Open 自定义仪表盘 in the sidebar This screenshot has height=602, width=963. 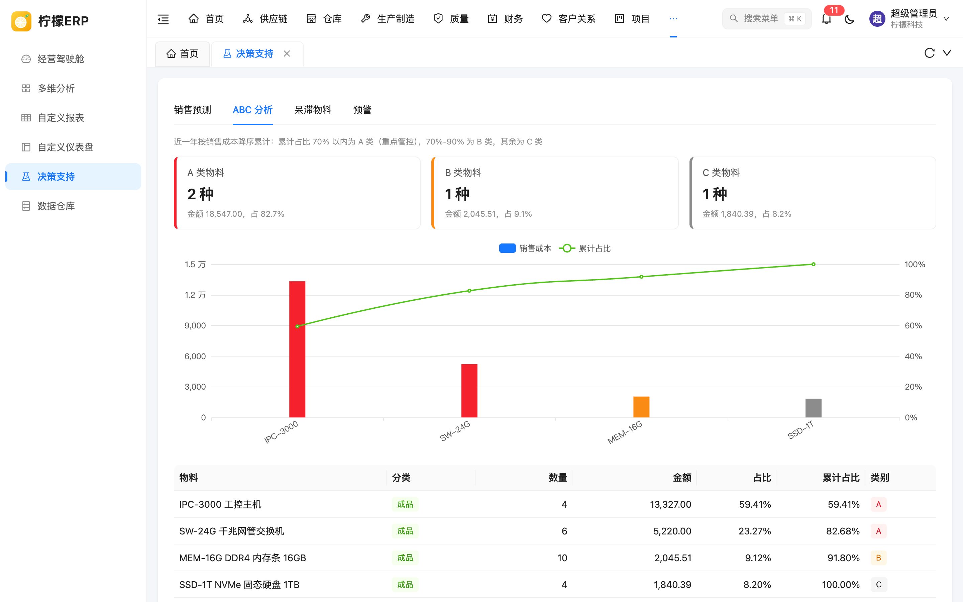click(x=73, y=147)
